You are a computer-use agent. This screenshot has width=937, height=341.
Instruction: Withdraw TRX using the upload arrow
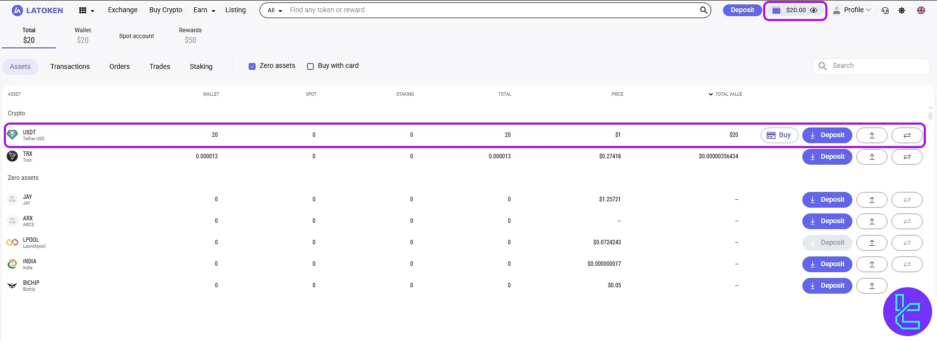[871, 157]
